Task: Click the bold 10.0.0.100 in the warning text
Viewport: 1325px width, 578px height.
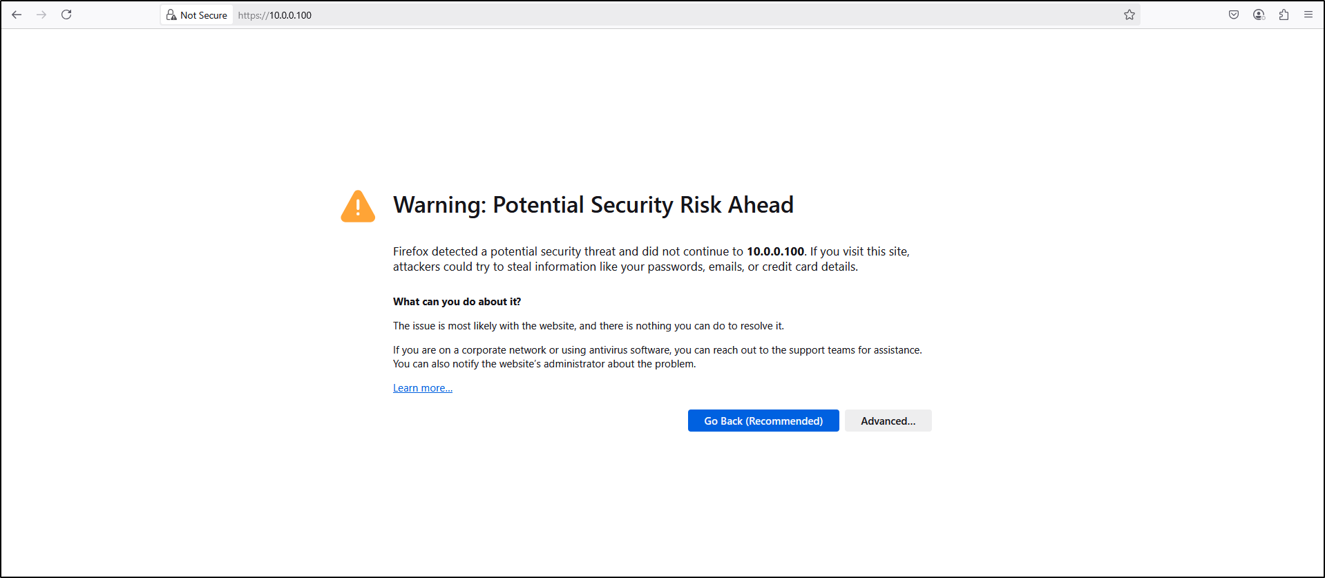Action: [775, 251]
